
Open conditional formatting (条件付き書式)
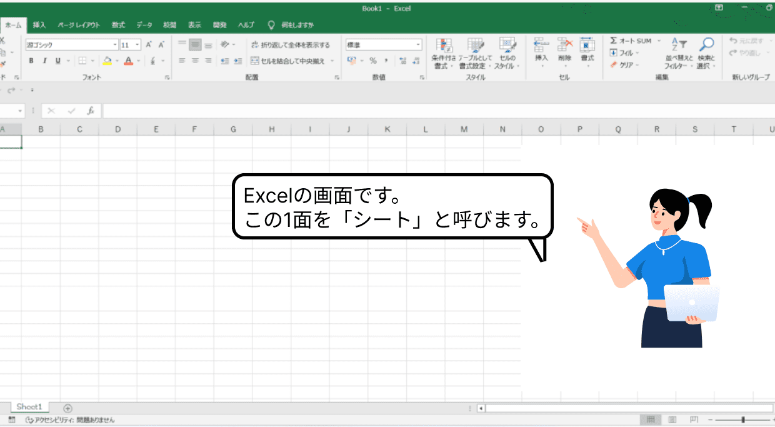tap(444, 54)
